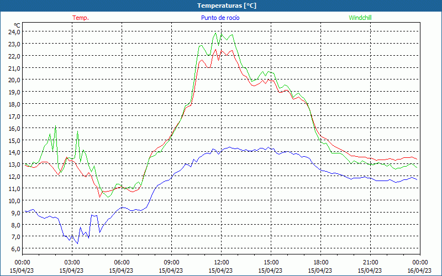This screenshot has height=276, width=442.
Task: Click the 18:00 time label
Action: (x=321, y=263)
